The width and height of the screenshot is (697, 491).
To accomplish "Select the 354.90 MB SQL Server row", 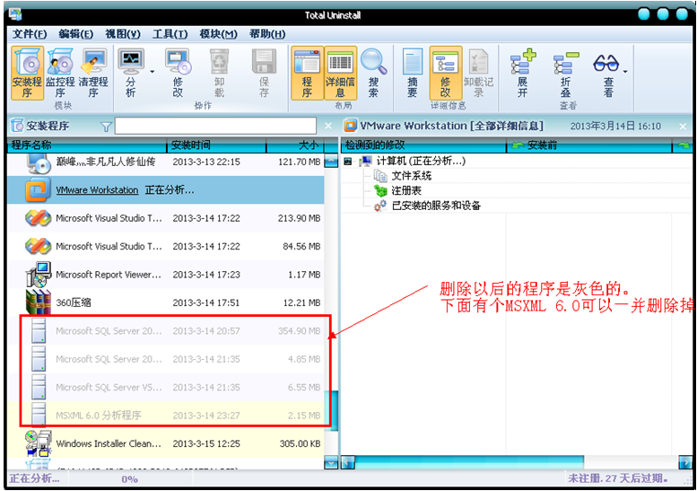I will (165, 331).
